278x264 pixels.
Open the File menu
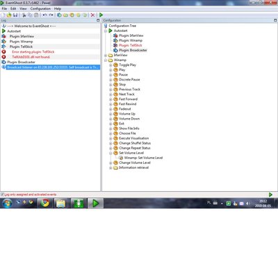tap(4, 8)
